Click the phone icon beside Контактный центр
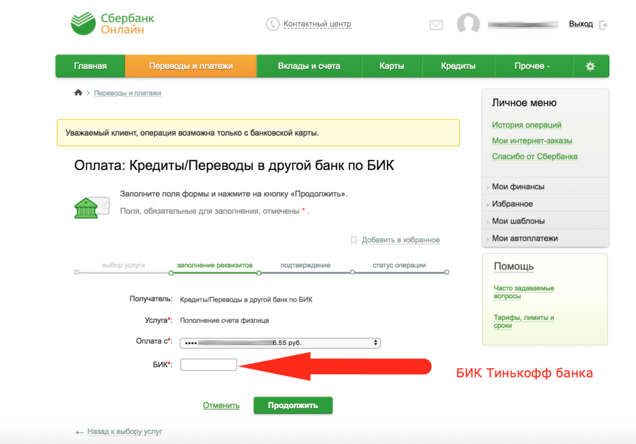 click(273, 24)
